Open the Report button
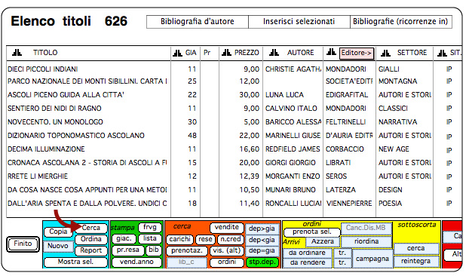The height and width of the screenshot is (276, 469). coord(91,250)
